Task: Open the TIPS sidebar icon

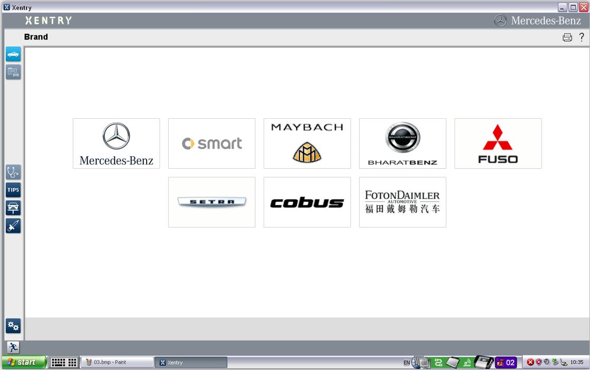Action: click(x=13, y=190)
